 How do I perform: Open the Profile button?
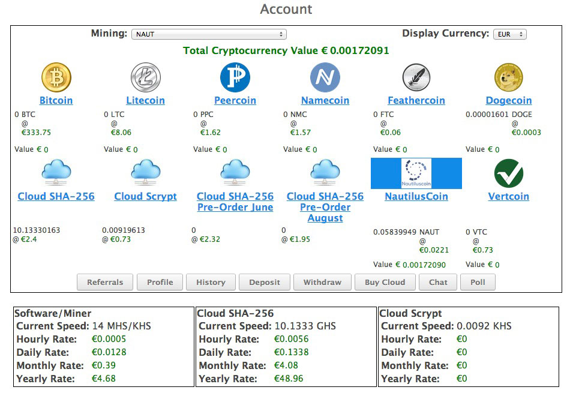(160, 283)
